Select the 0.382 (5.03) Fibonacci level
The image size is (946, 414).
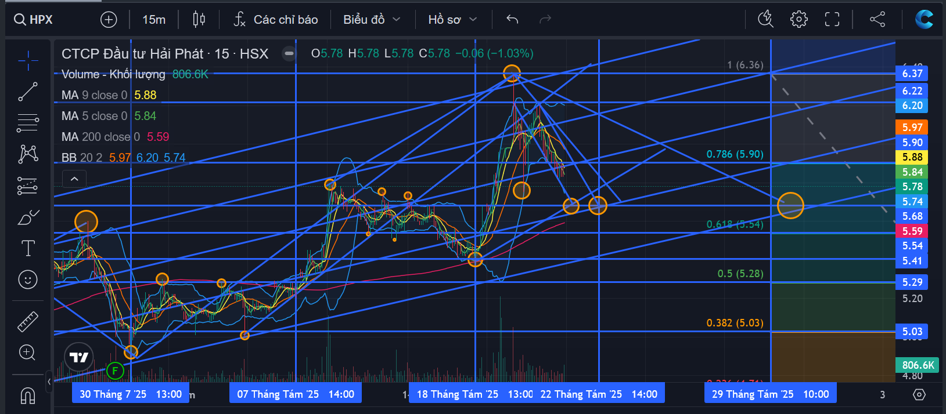pos(735,323)
